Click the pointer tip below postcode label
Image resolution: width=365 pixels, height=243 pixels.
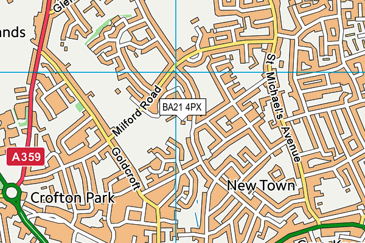tap(182, 119)
